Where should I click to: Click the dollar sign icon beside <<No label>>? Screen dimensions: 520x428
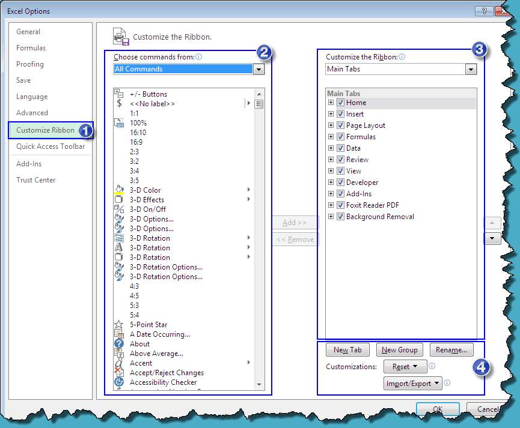[x=119, y=103]
